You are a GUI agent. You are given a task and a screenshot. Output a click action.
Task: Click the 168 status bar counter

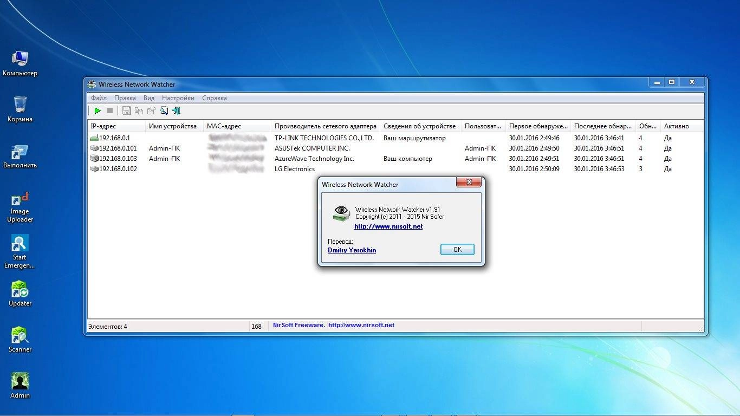click(x=257, y=327)
